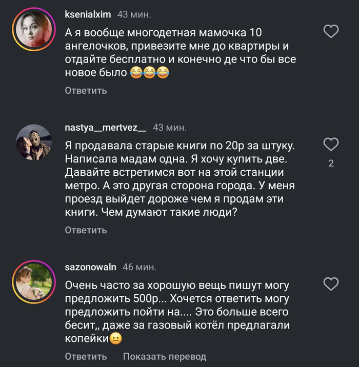The height and width of the screenshot is (367, 359).
Task: Show translation with Показать перевод
Action: [x=165, y=356]
